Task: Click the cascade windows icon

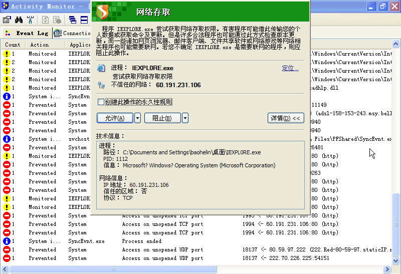Action: coord(73,20)
